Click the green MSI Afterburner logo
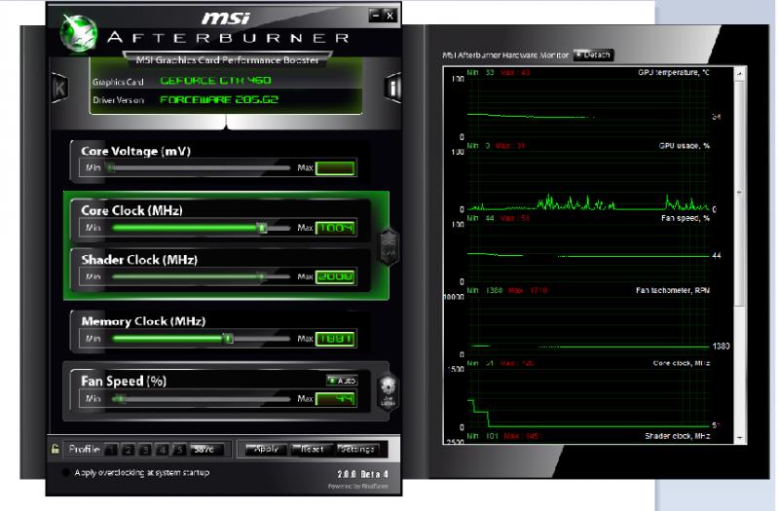779x511 pixels. (78, 33)
